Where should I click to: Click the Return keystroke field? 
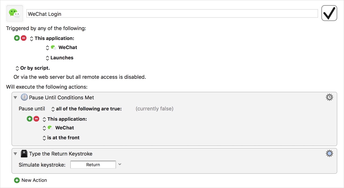(93, 165)
